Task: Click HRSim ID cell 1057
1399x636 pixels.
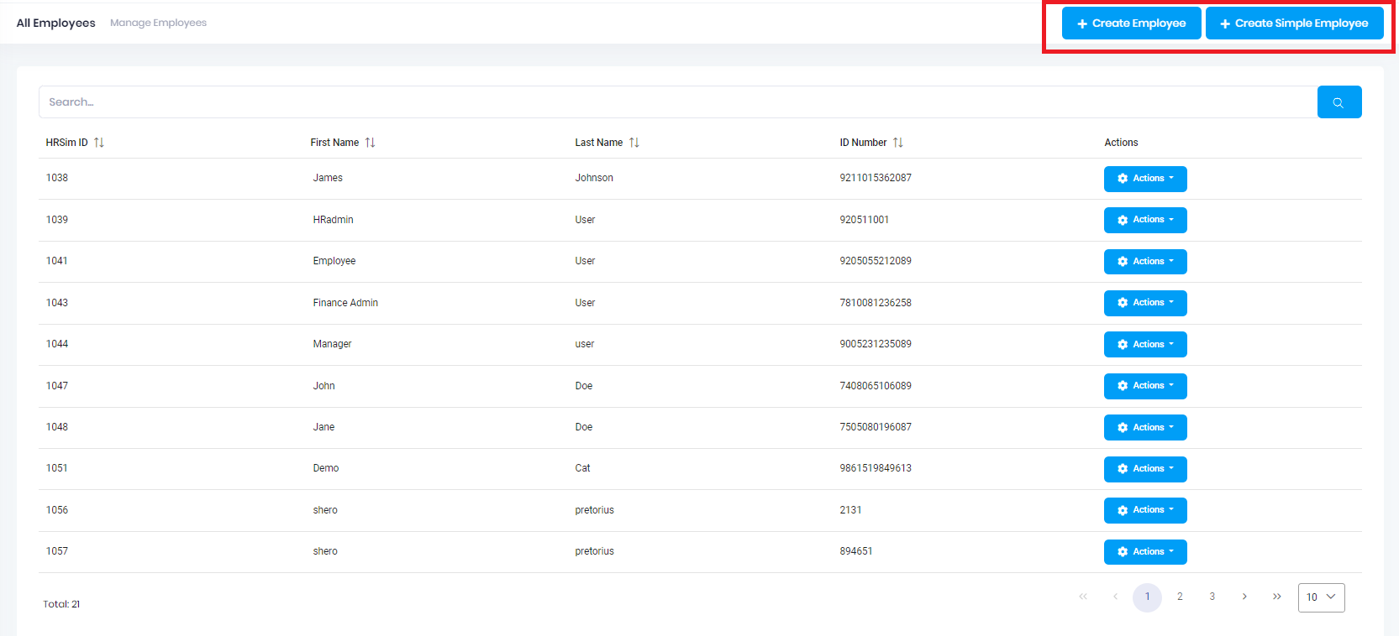Action: (57, 551)
